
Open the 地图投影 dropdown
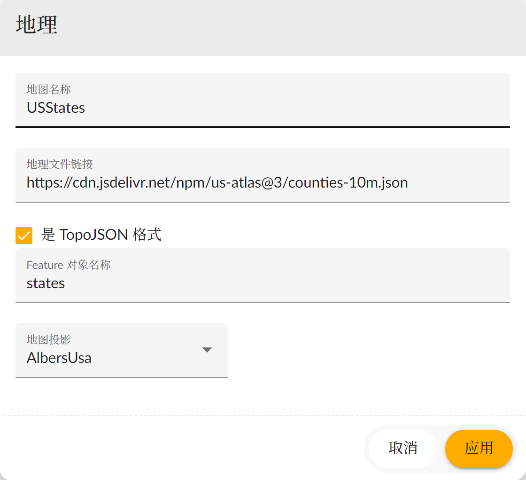[121, 350]
